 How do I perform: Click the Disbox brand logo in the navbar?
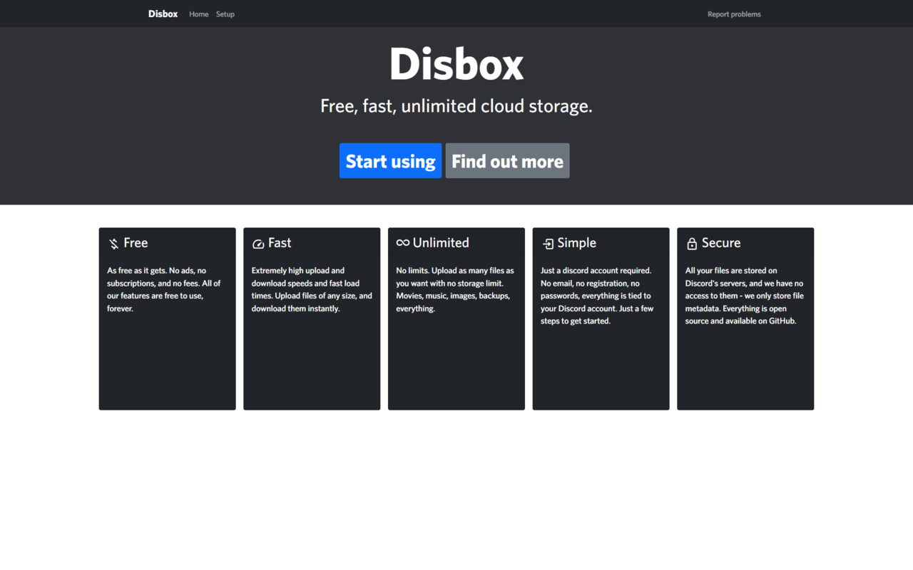coord(163,13)
